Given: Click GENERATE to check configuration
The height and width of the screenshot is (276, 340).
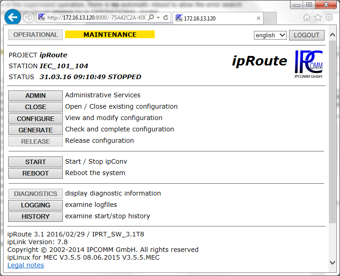Looking at the screenshot, I should click(36, 130).
